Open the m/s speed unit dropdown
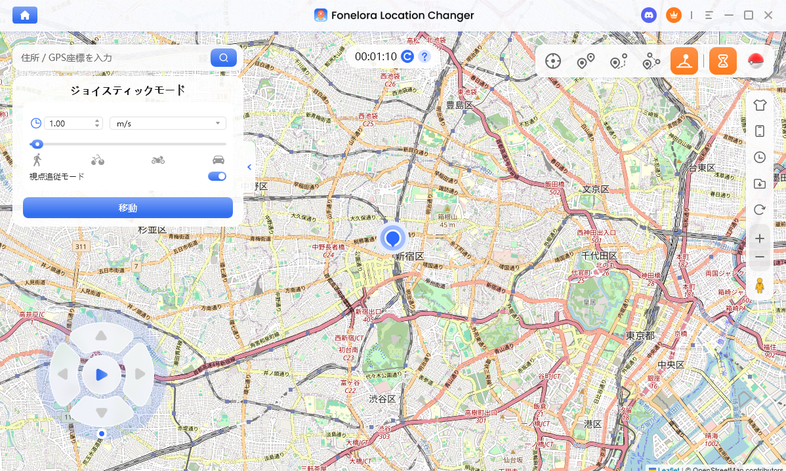Image resolution: width=786 pixels, height=471 pixels. click(x=168, y=123)
